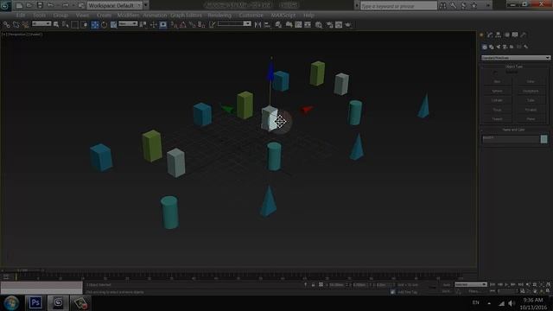Open the selection filter dropdown
553x311 pixels.
click(x=41, y=23)
